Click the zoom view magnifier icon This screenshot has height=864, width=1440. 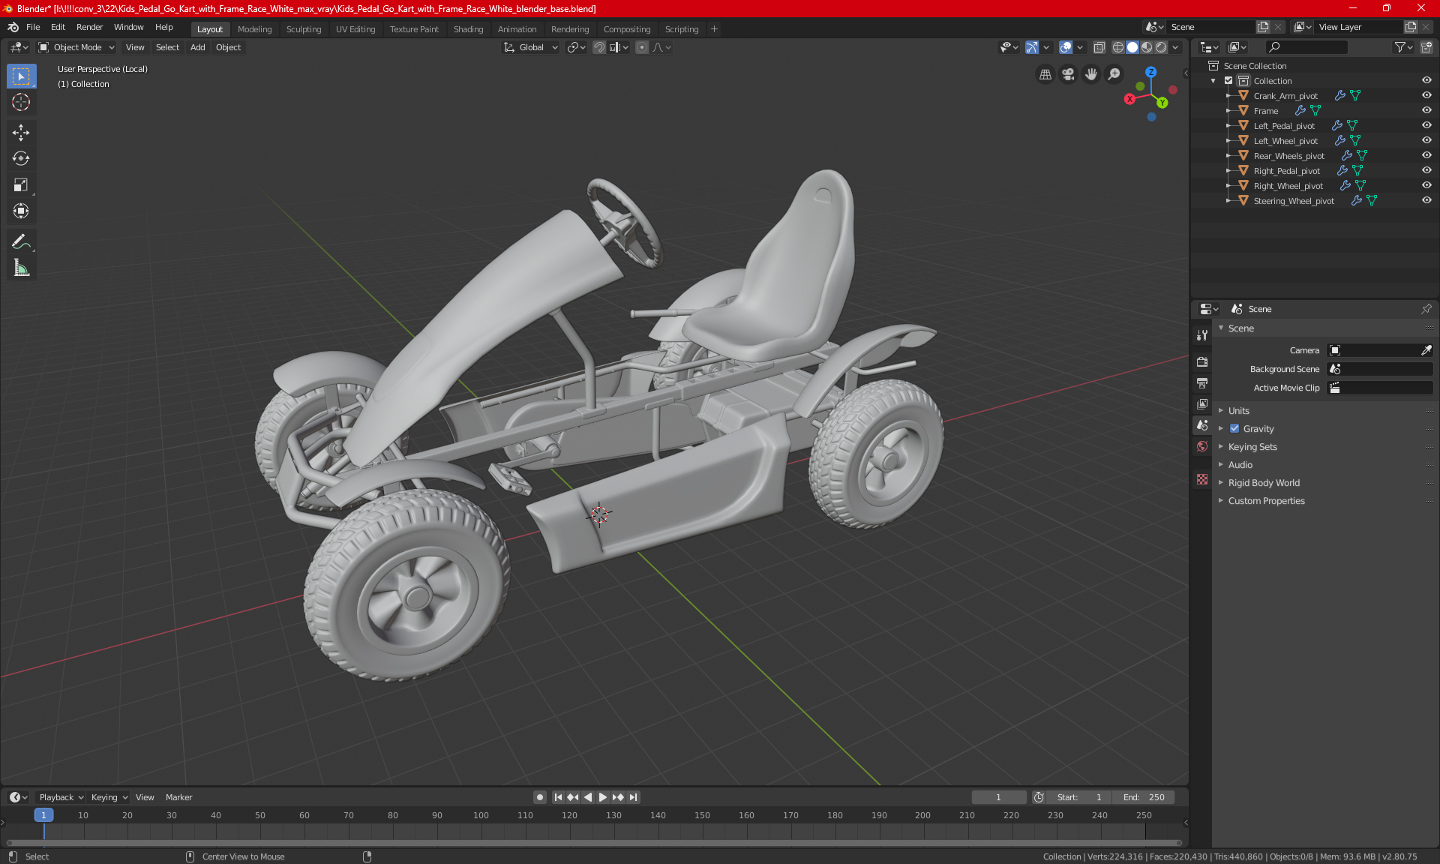tap(1114, 74)
